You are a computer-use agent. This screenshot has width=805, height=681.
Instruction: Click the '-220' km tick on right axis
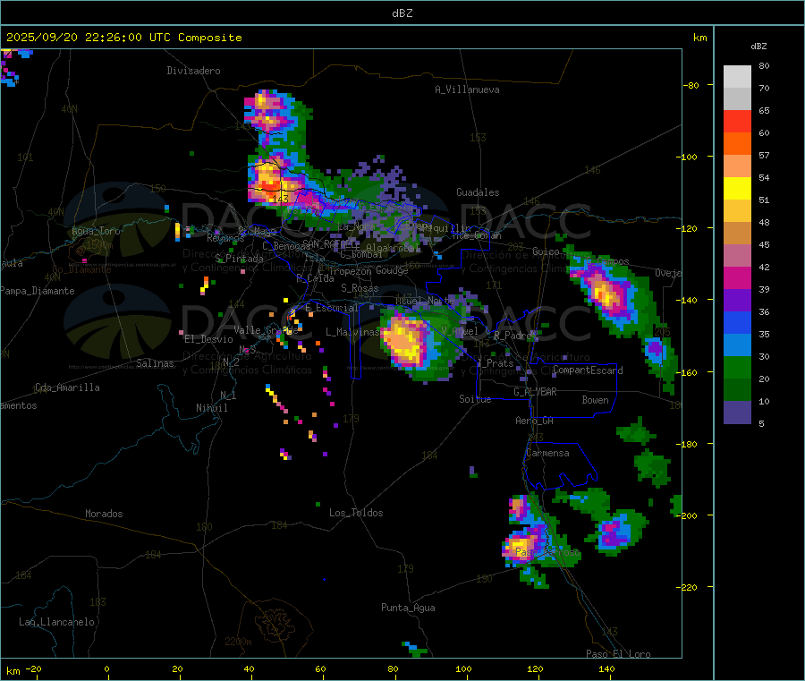click(687, 588)
